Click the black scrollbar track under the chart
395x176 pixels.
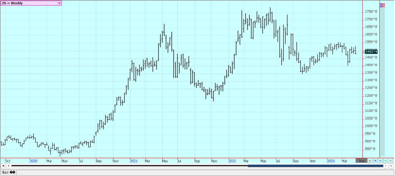(x=130, y=166)
